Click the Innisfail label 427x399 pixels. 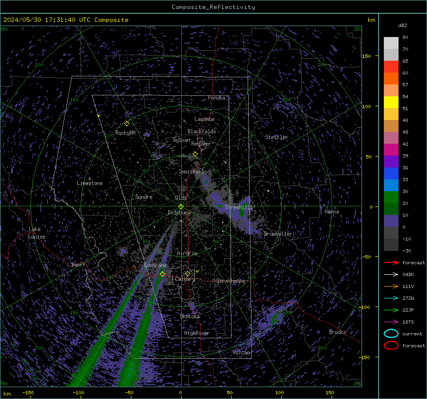[x=191, y=172]
